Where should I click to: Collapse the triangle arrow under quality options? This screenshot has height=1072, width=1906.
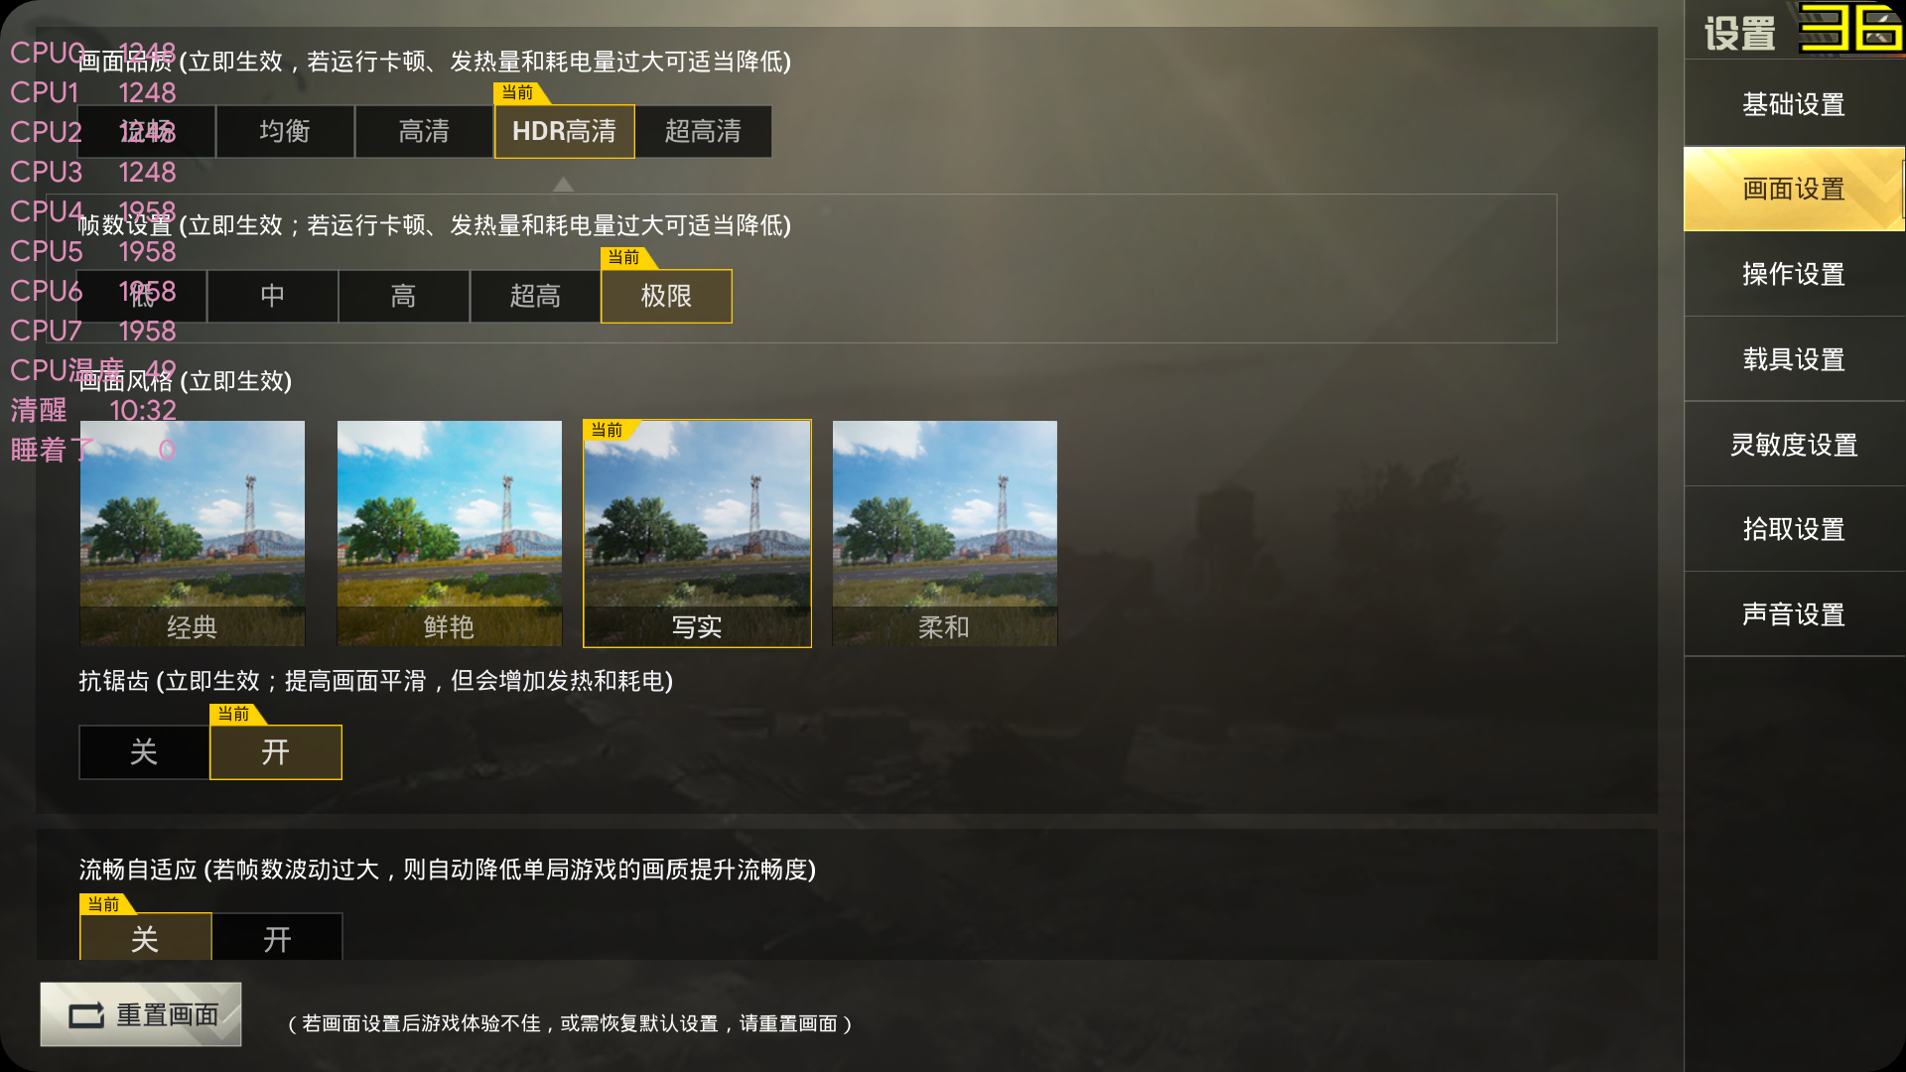[563, 184]
